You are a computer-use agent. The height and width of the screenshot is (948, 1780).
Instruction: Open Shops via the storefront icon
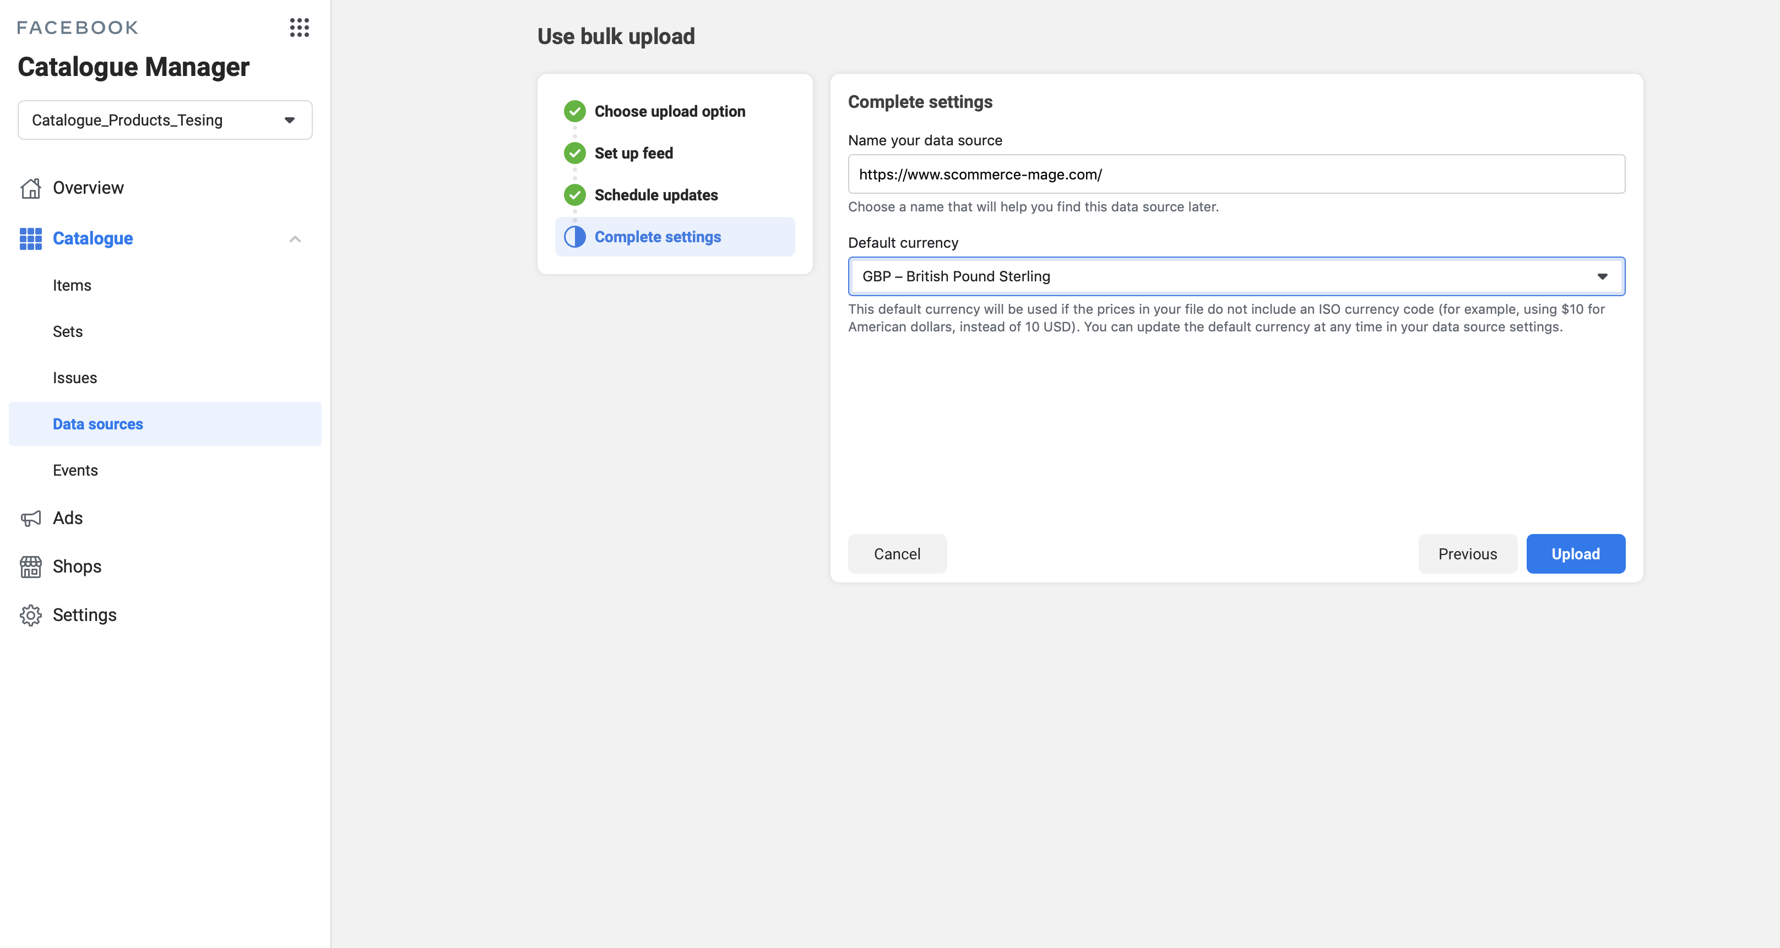30,566
